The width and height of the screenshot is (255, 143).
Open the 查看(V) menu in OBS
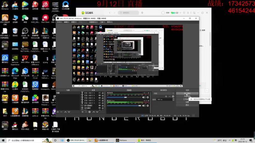coord(74,22)
